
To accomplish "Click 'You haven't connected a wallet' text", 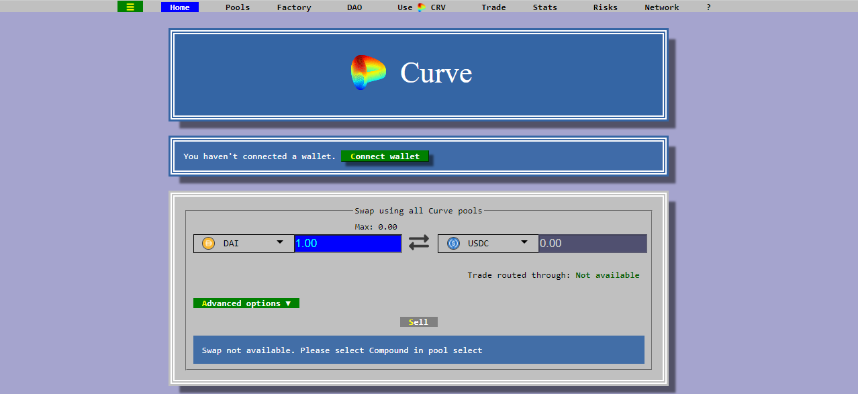I will coord(259,156).
